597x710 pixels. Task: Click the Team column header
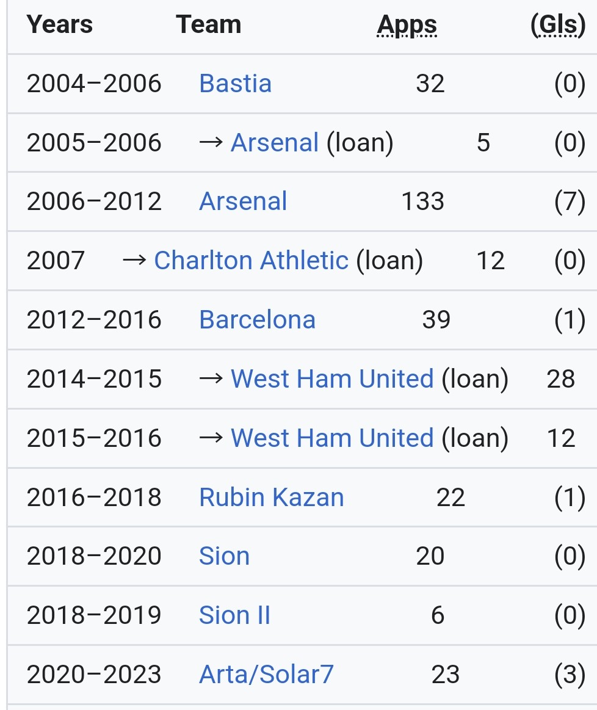point(208,24)
